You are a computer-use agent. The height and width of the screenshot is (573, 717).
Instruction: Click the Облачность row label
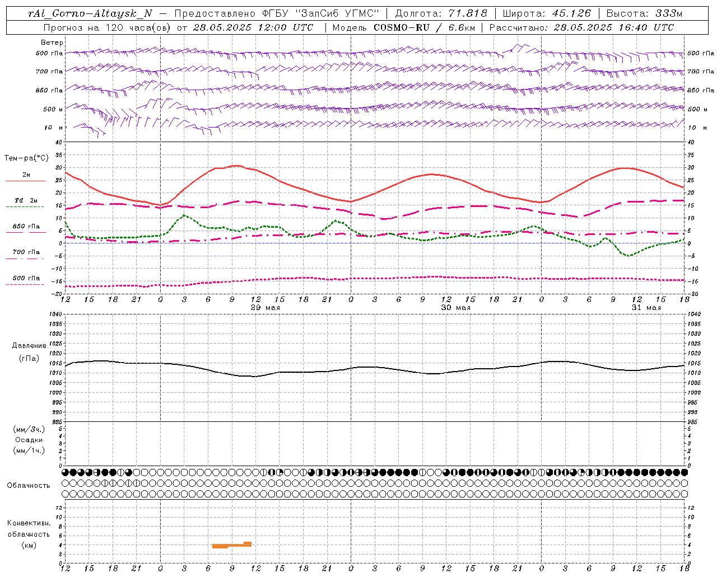pyautogui.click(x=29, y=486)
